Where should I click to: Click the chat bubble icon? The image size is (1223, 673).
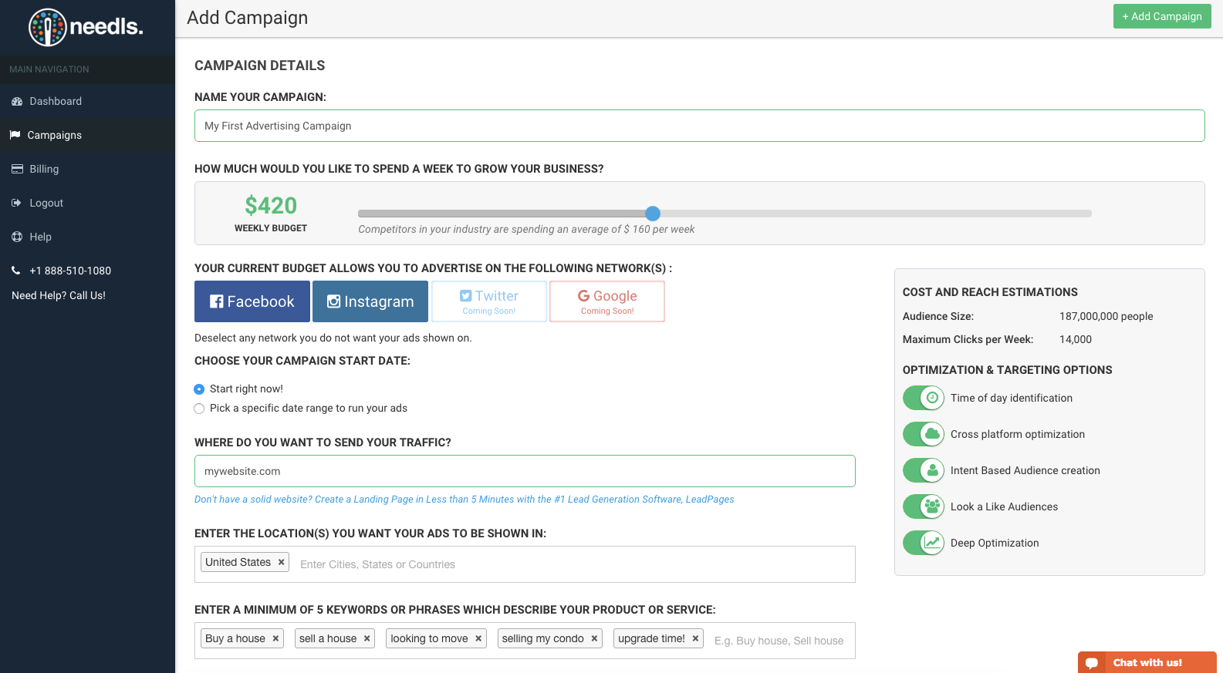point(1092,663)
